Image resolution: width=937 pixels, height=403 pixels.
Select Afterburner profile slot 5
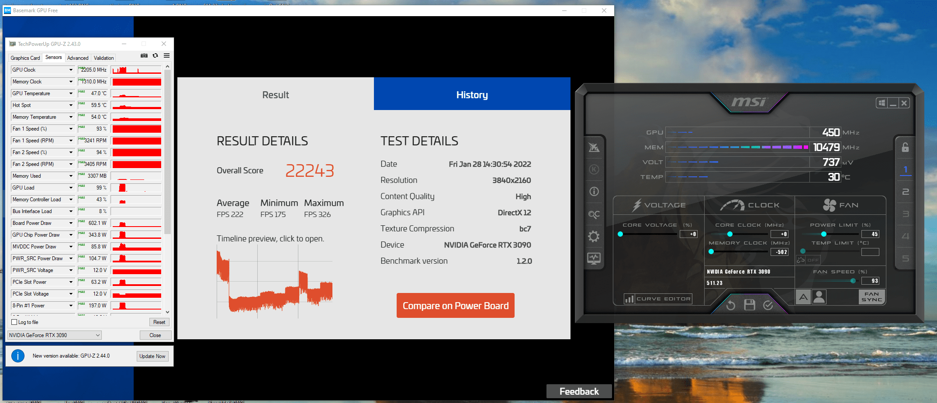(906, 258)
